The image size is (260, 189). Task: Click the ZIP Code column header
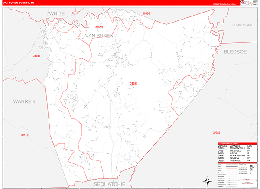[x=223, y=146]
